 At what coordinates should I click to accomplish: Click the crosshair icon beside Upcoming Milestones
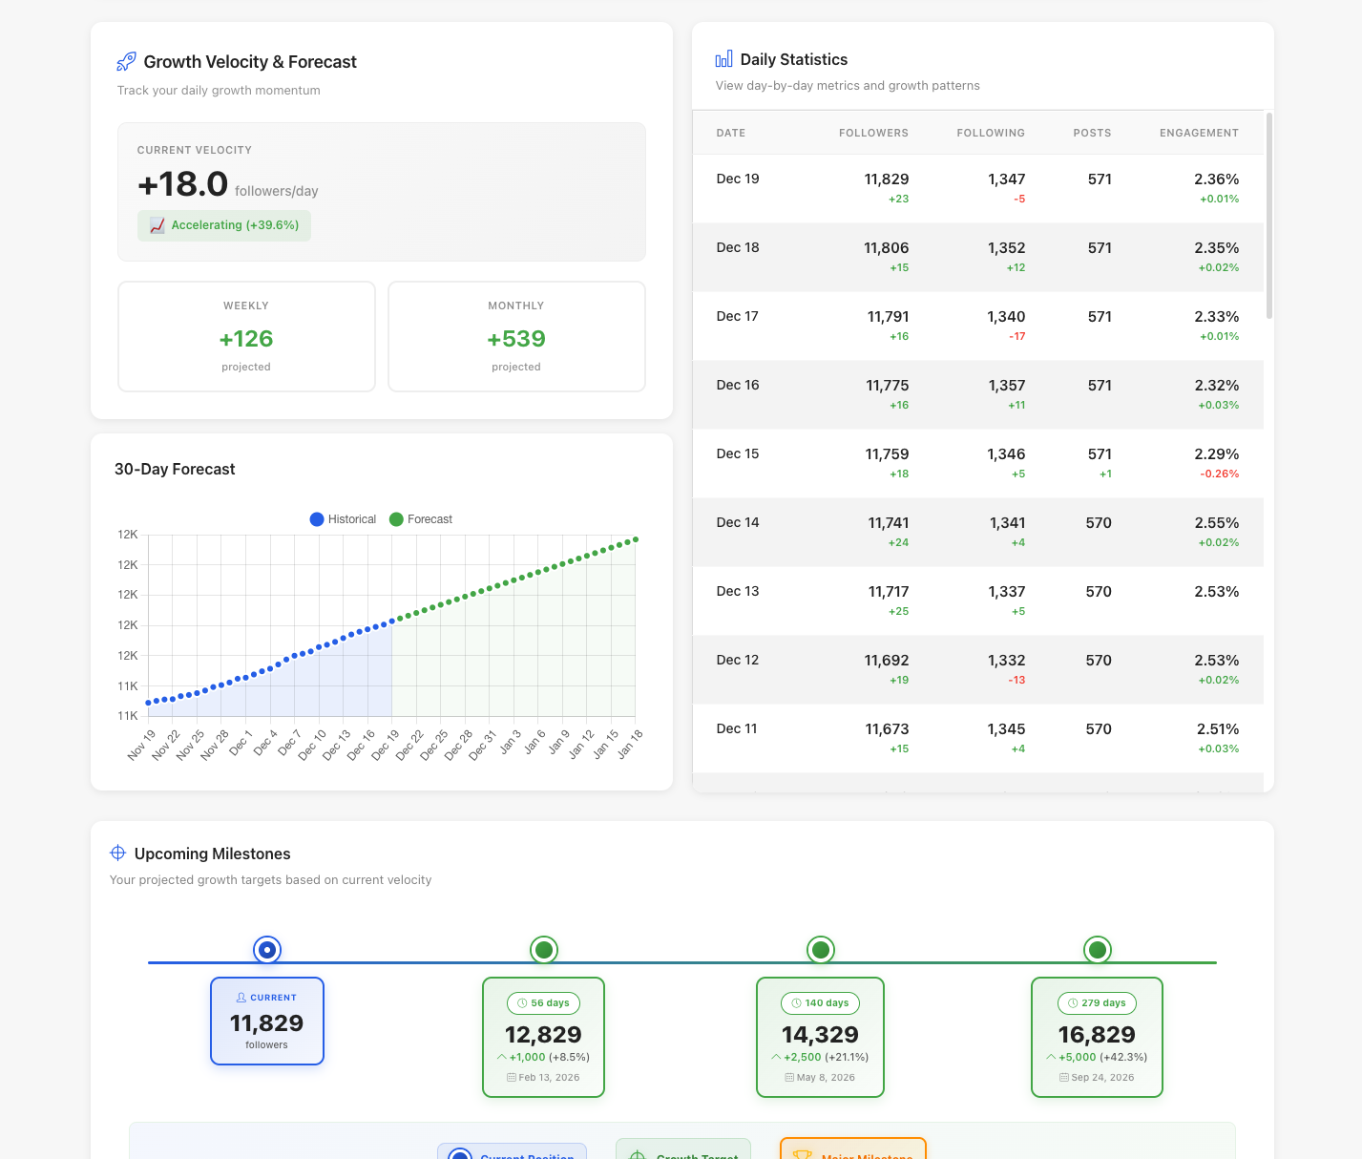click(118, 853)
